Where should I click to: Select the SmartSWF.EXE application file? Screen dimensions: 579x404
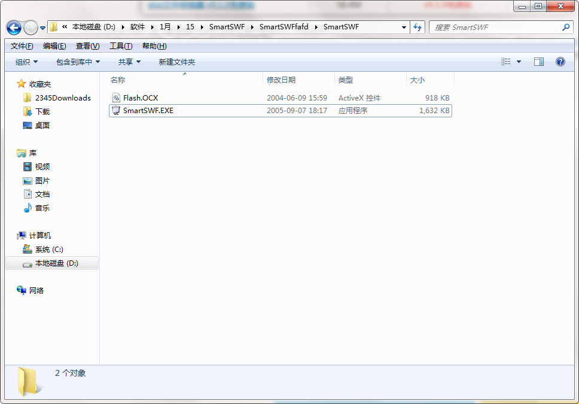point(148,110)
